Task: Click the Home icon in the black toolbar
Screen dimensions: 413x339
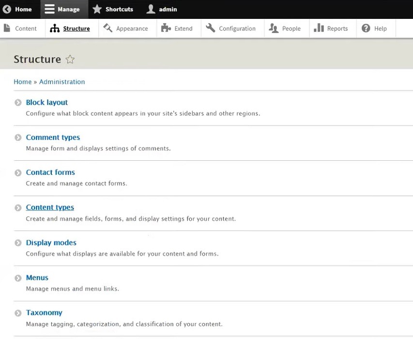Action: coord(7,9)
